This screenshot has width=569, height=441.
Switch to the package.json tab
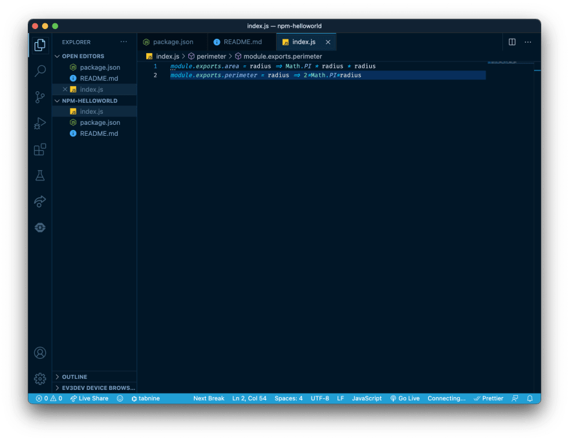coord(173,42)
